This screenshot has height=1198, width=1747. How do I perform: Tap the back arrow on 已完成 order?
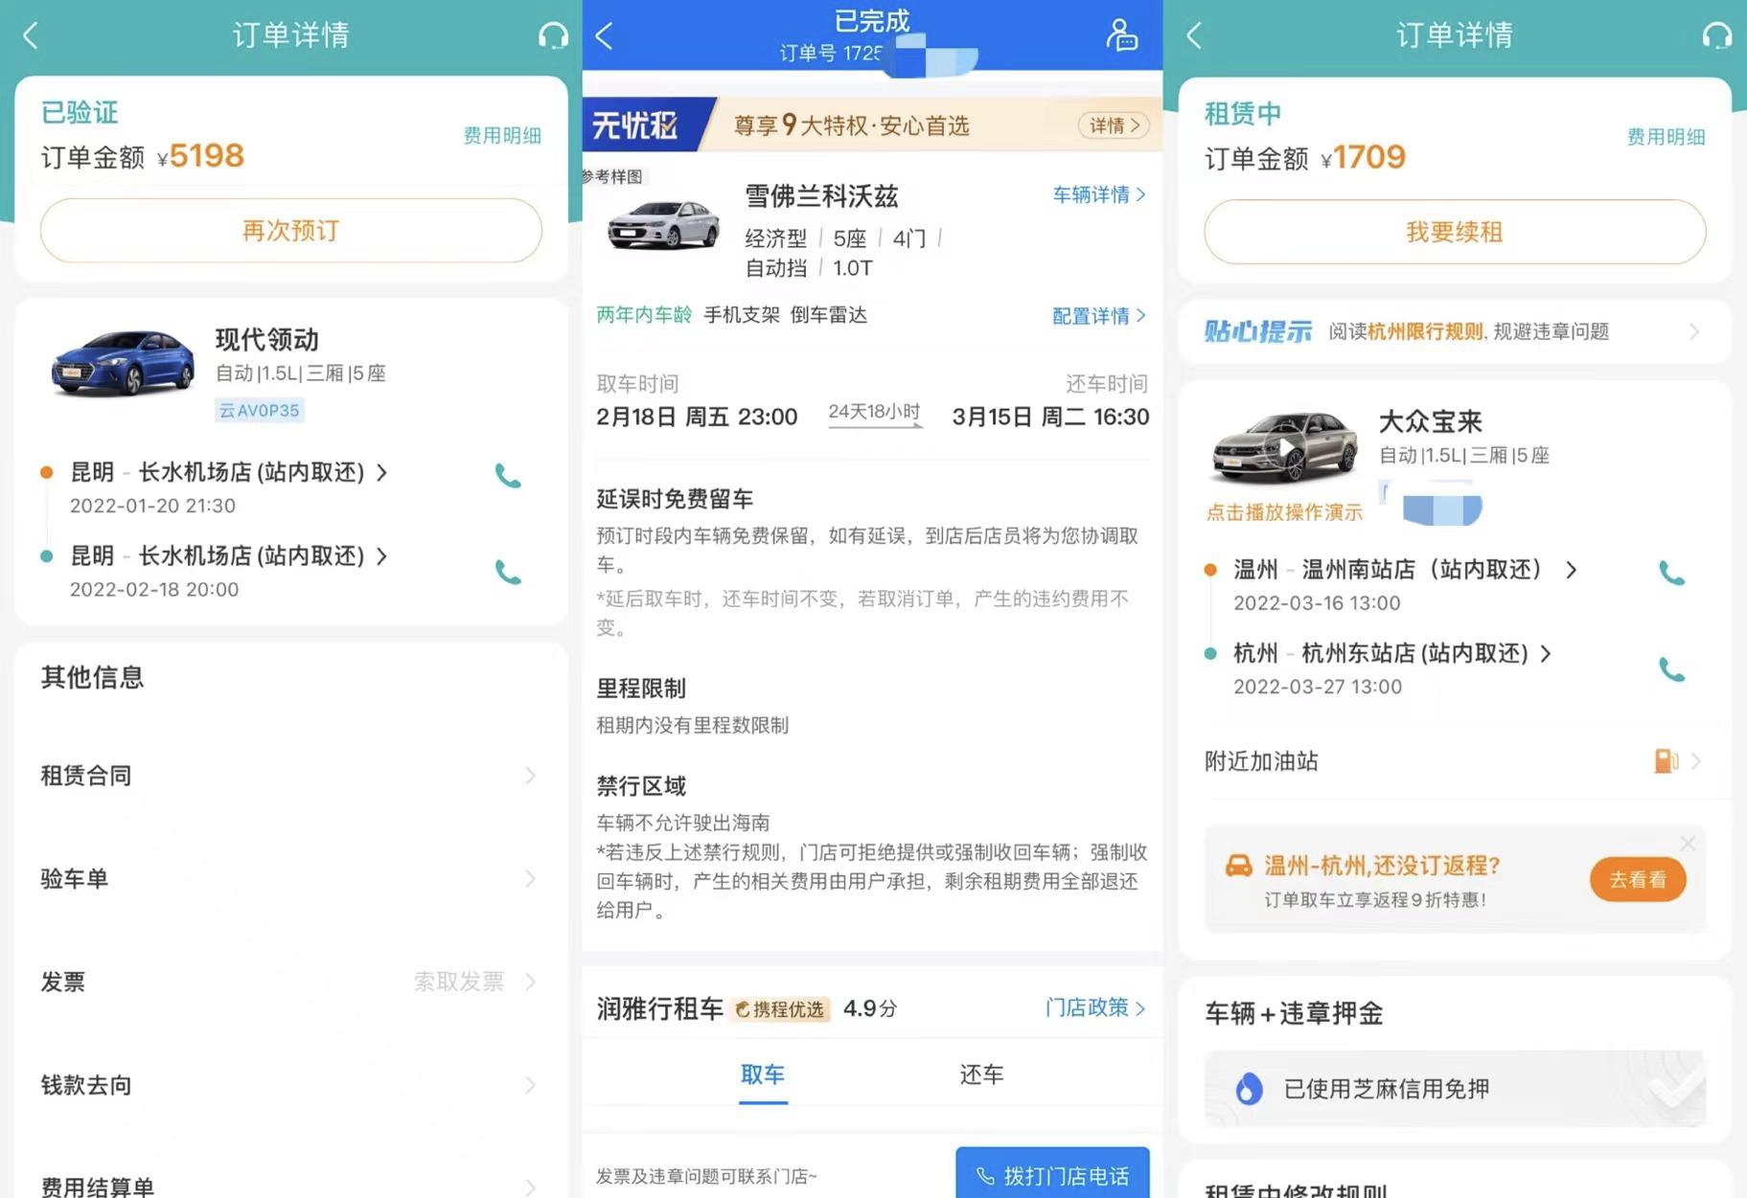pyautogui.click(x=604, y=34)
